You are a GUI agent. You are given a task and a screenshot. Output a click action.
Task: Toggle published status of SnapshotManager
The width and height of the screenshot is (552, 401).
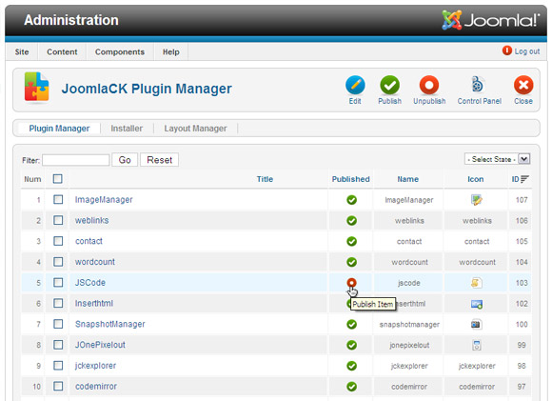[351, 324]
